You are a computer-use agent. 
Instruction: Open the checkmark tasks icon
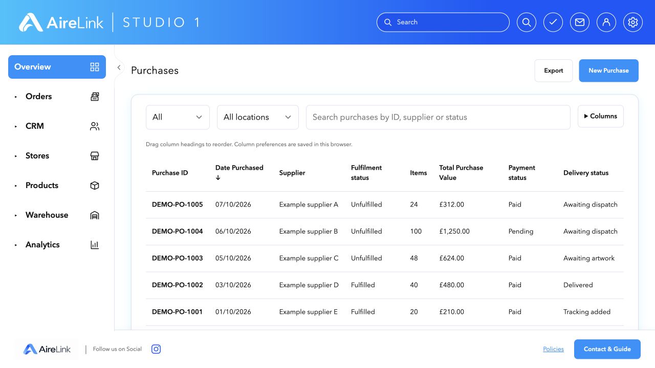click(x=553, y=22)
